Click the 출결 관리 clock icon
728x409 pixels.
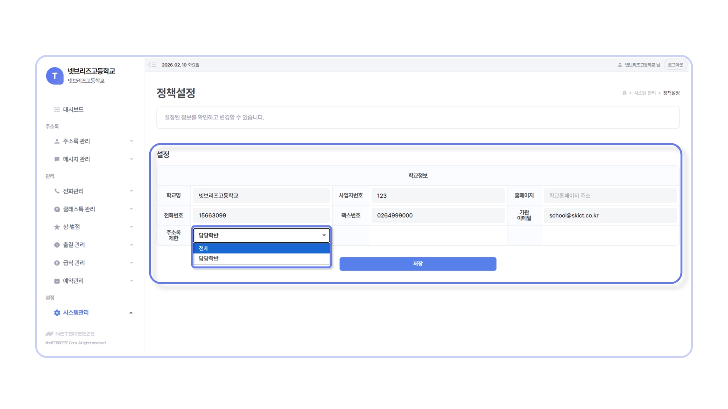57,245
